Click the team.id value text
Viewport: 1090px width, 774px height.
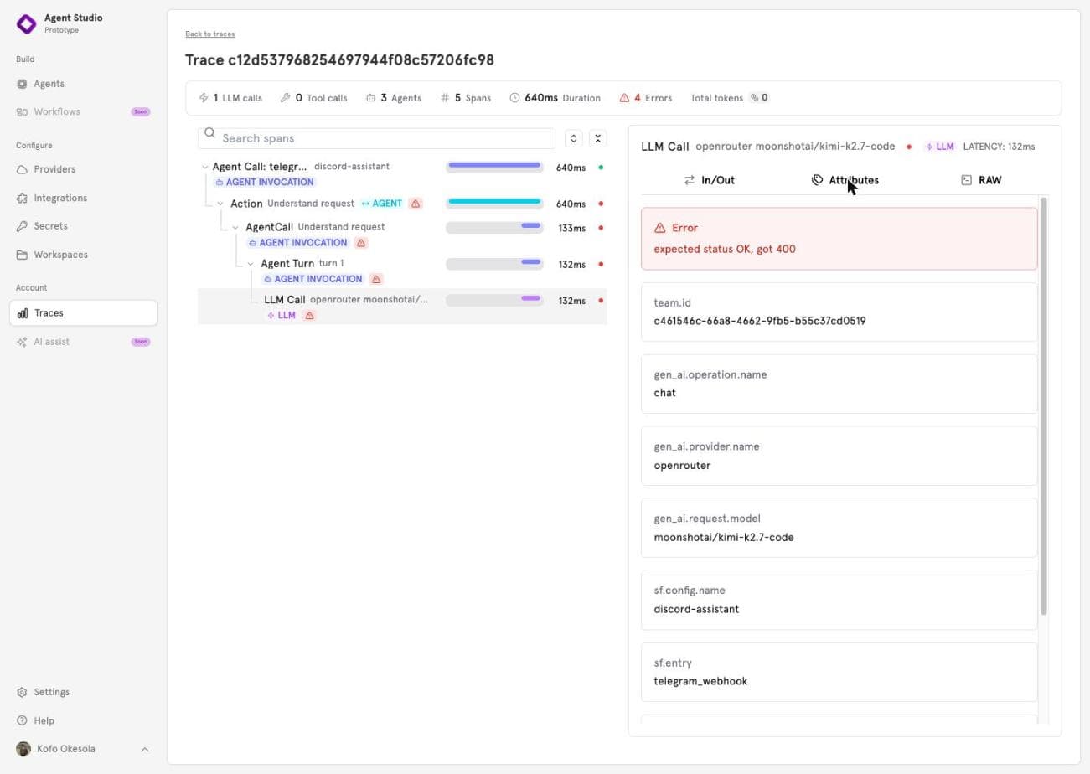pos(760,321)
